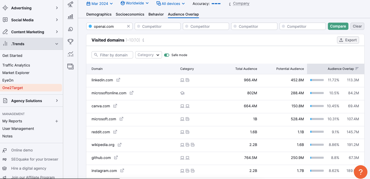370x179 pixels.
Task: Click the Social Media chat icon
Action: (x=5, y=20)
